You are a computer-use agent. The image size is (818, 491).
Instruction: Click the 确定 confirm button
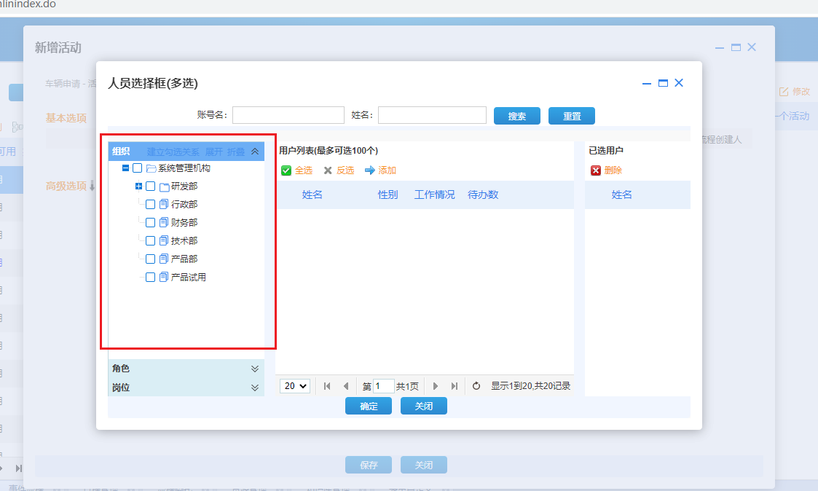point(369,406)
